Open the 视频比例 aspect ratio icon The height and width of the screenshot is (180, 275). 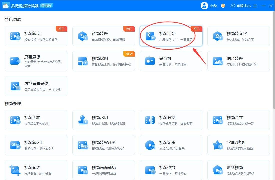[x=83, y=61]
